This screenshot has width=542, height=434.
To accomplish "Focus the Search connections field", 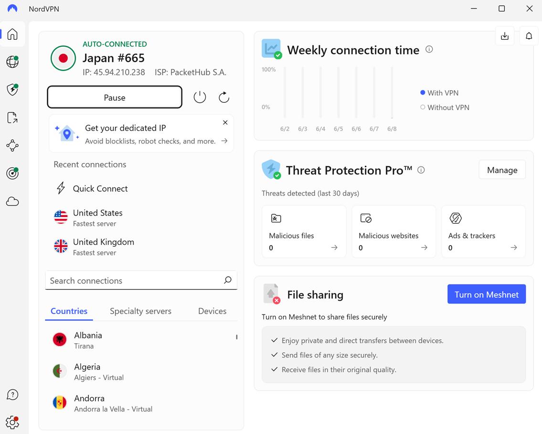I will 141,281.
